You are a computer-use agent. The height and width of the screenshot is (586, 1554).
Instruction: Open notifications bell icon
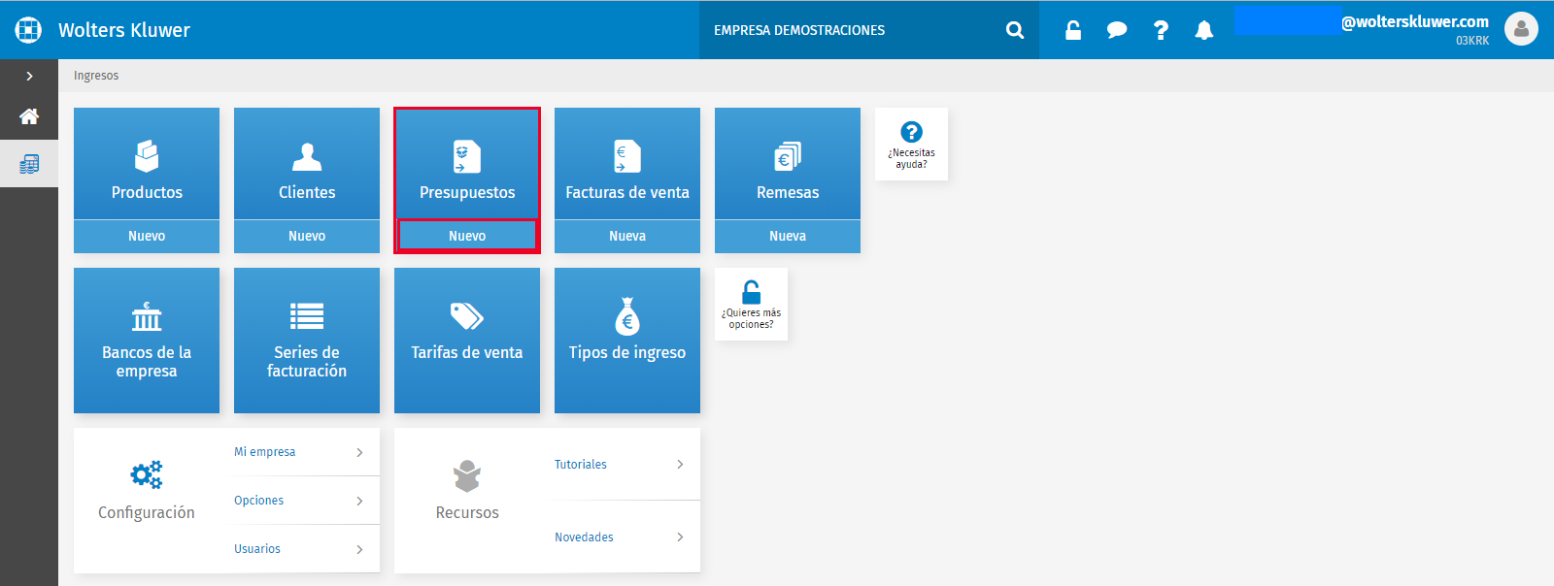[x=1204, y=30]
